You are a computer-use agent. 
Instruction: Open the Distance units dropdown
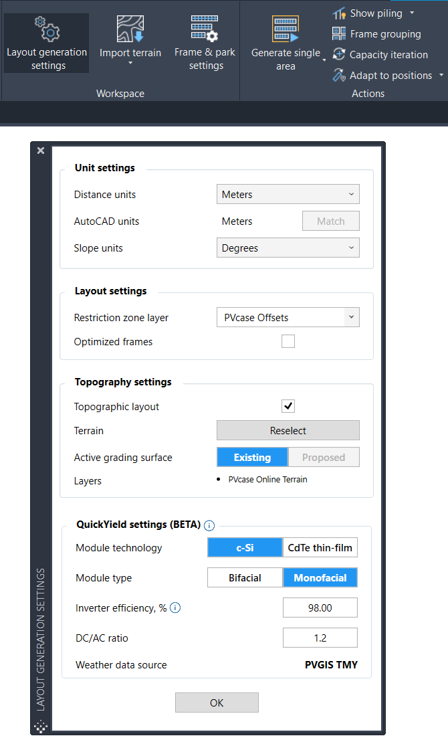coord(288,195)
